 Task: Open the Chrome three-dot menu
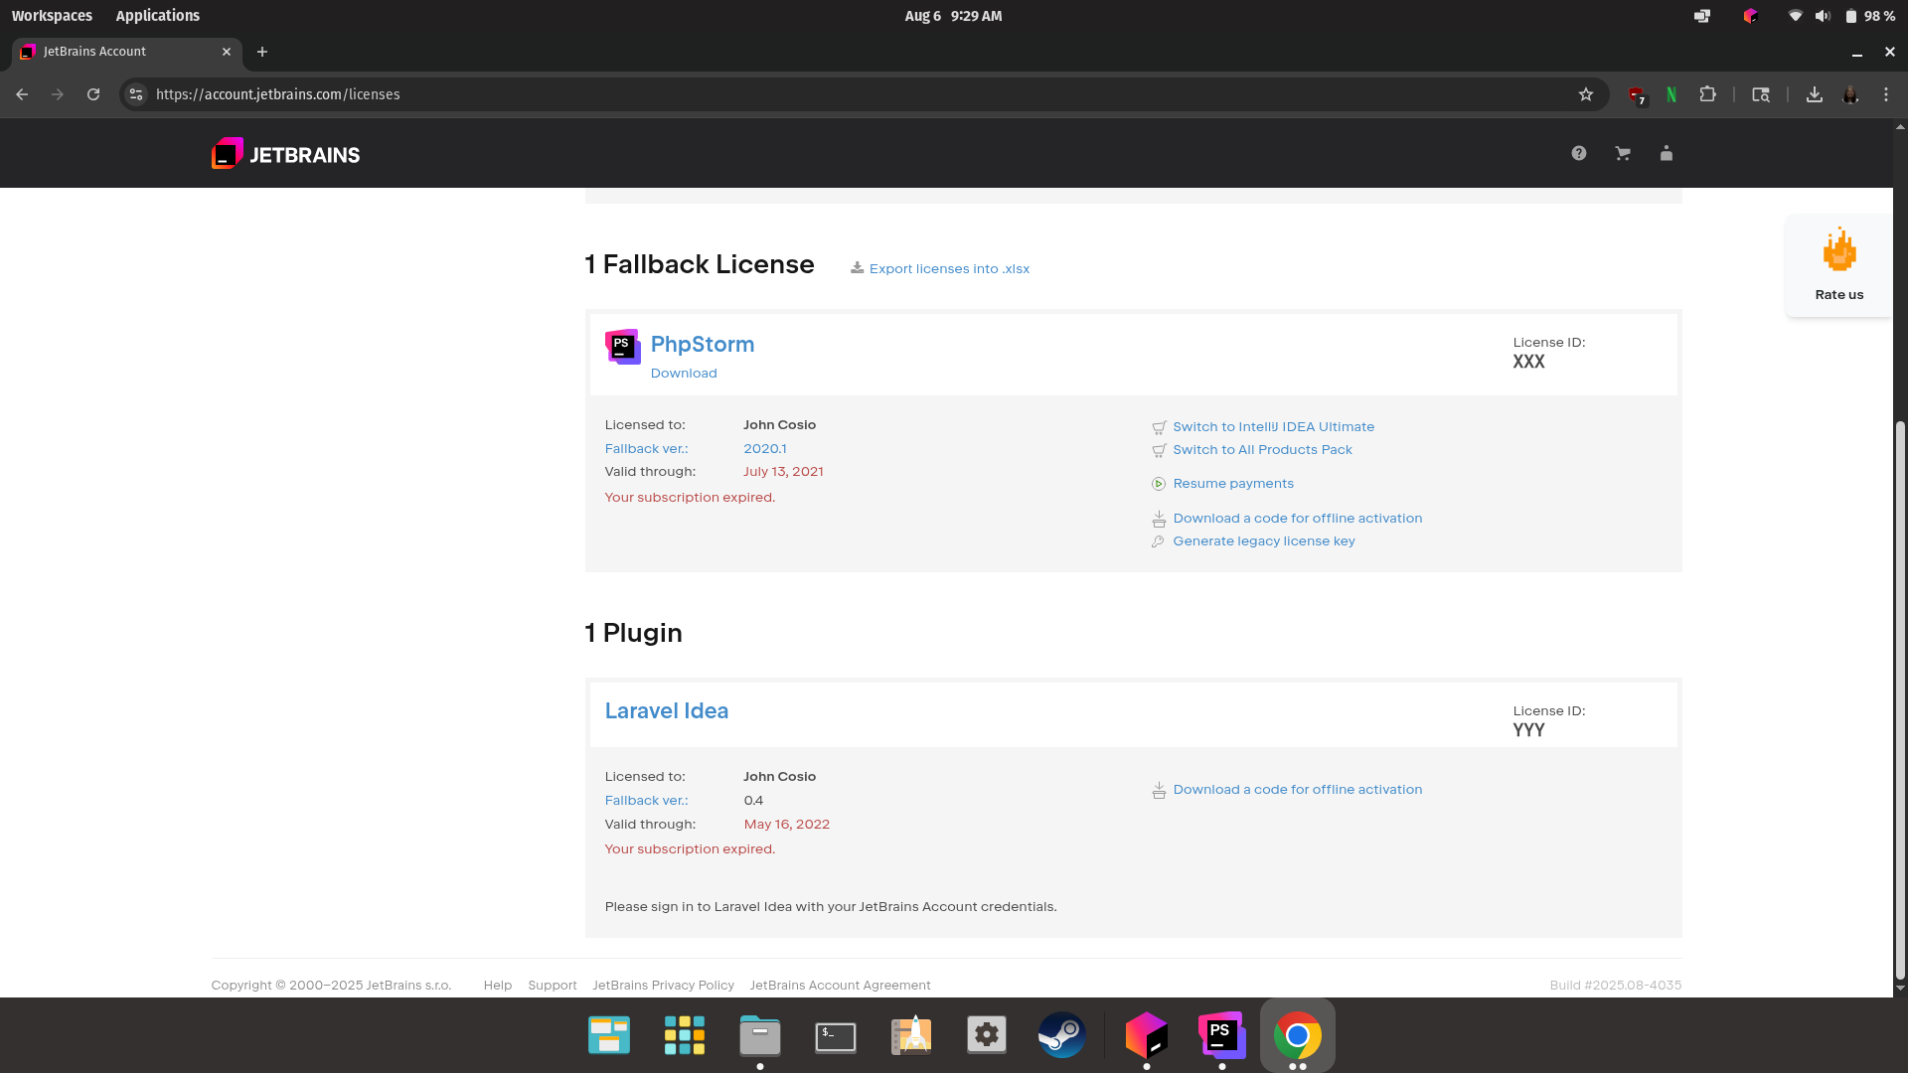pyautogui.click(x=1886, y=94)
